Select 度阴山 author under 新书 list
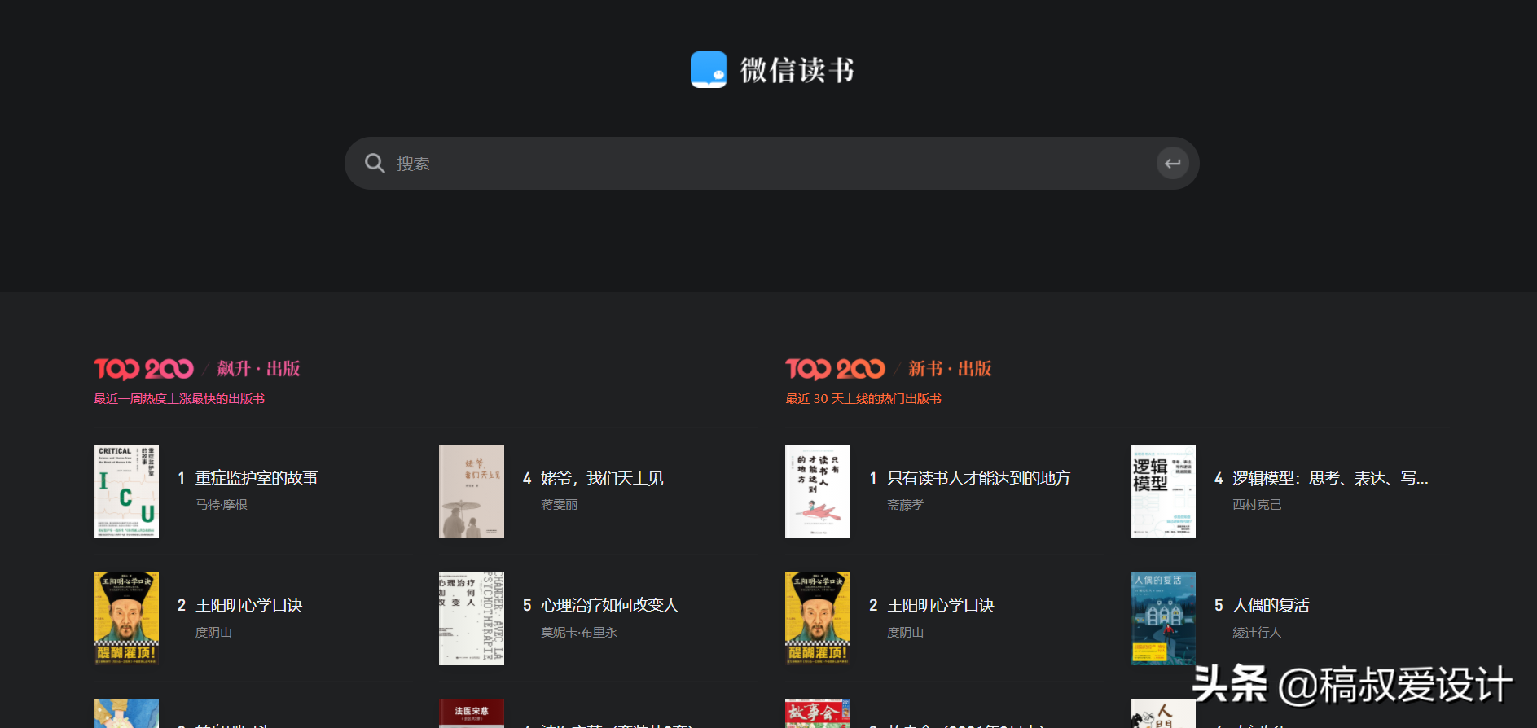 [x=905, y=633]
